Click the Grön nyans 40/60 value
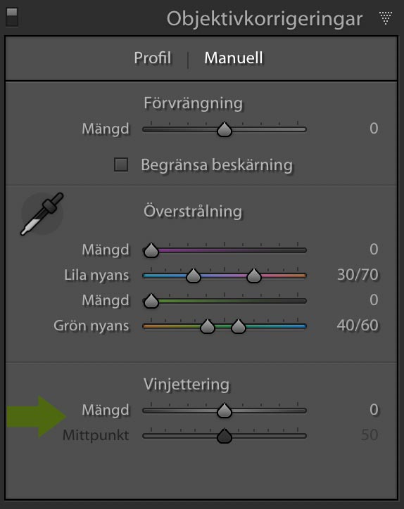 [358, 326]
